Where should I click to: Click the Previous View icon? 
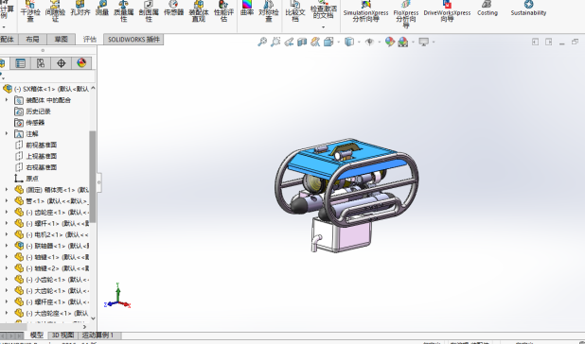[x=289, y=42]
